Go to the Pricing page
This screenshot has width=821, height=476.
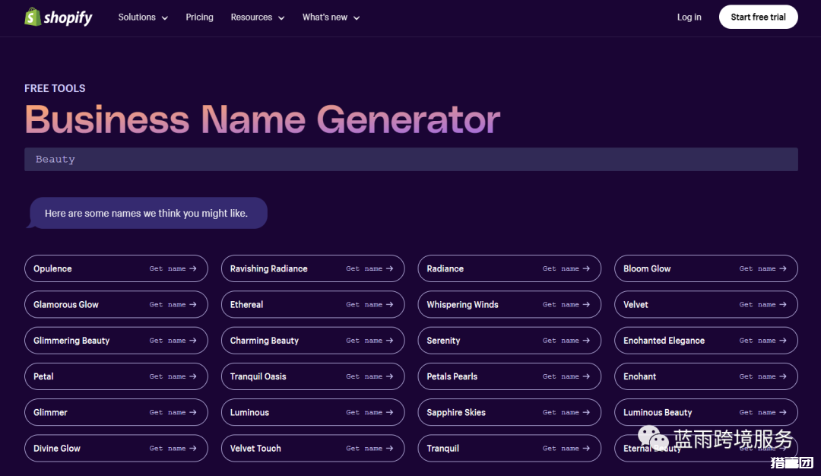coord(199,17)
